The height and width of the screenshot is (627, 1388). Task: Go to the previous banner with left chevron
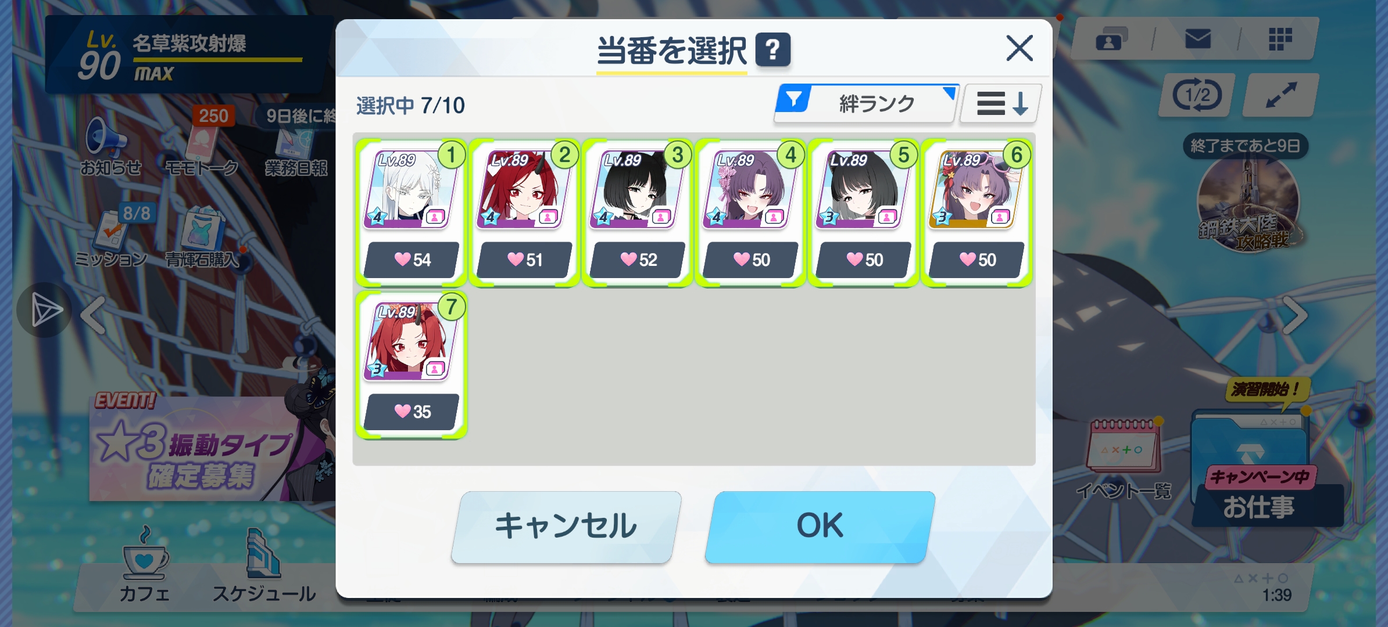[93, 315]
